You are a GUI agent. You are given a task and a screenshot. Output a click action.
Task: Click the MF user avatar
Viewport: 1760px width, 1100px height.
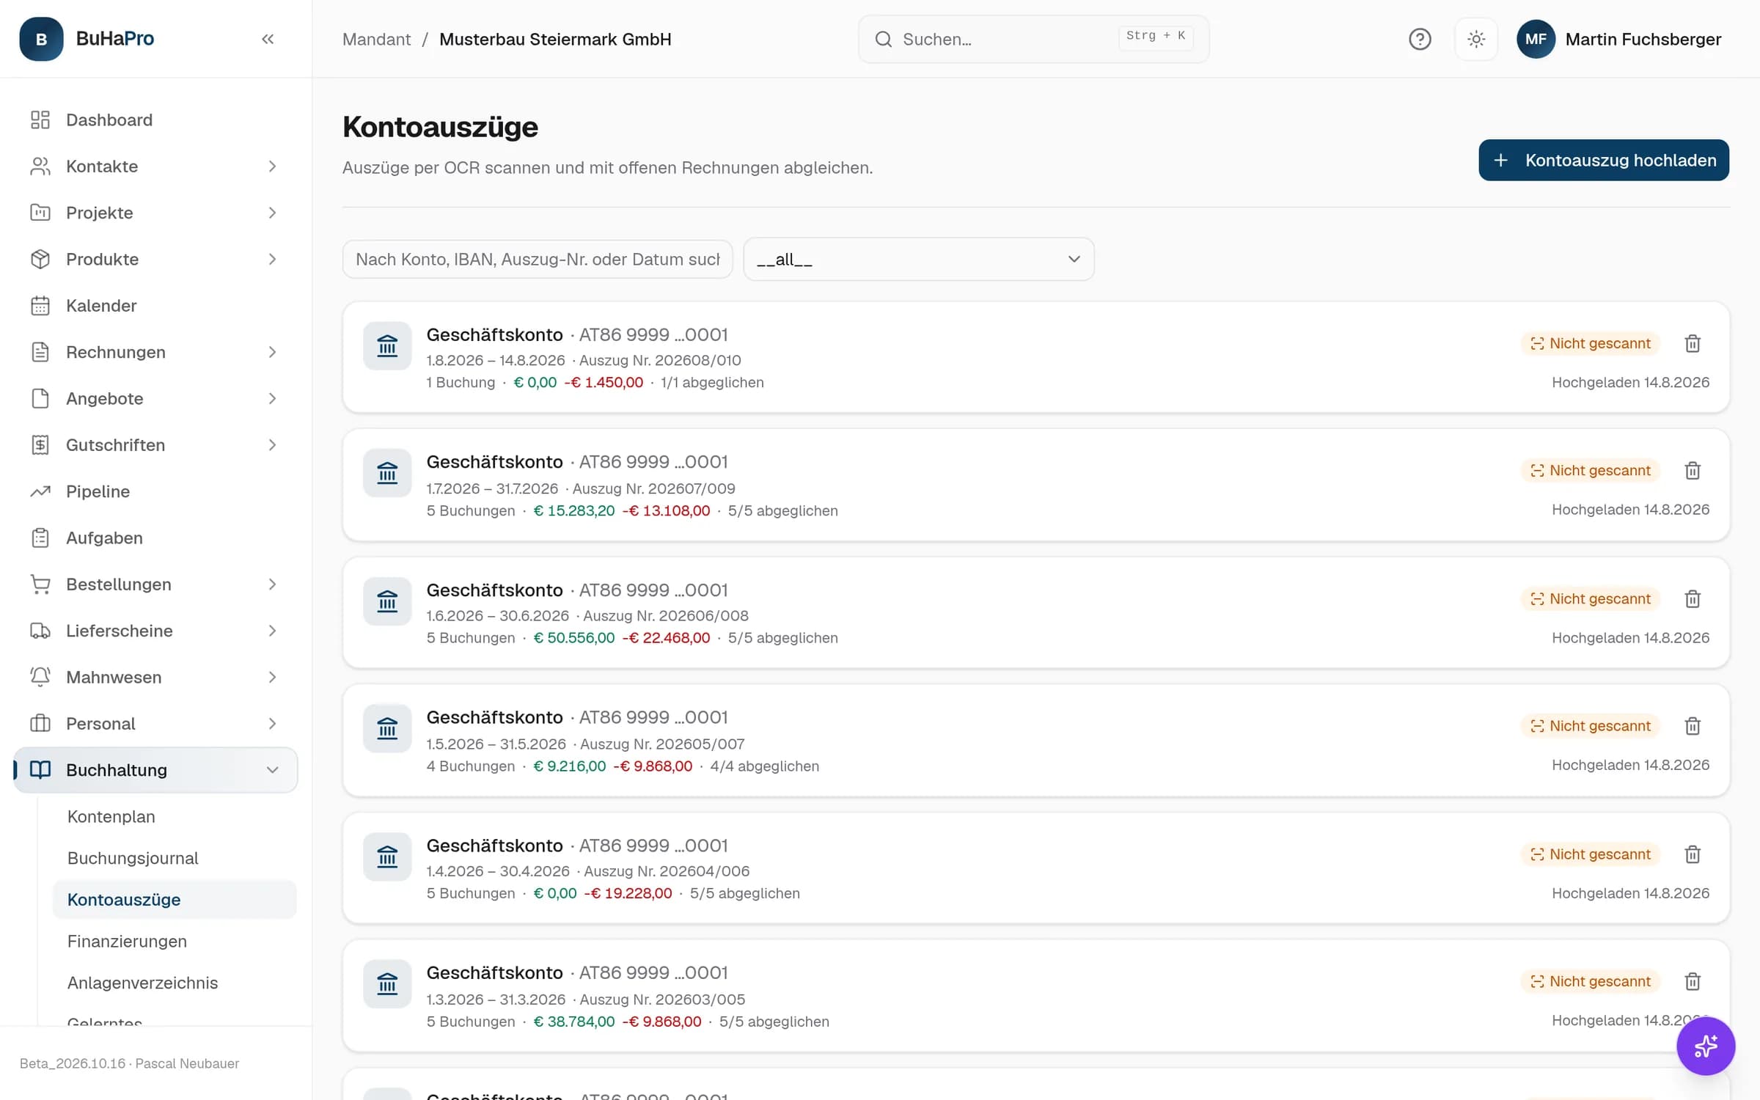[x=1536, y=39]
